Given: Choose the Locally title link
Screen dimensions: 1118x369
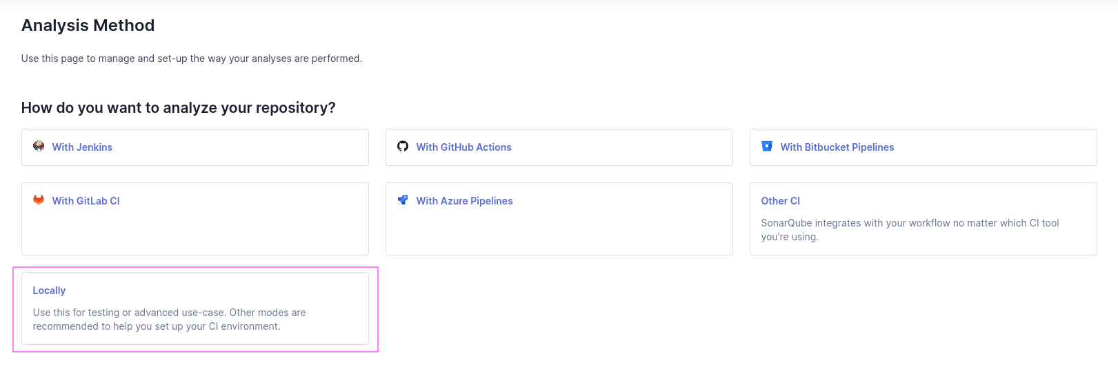Looking at the screenshot, I should coord(49,291).
